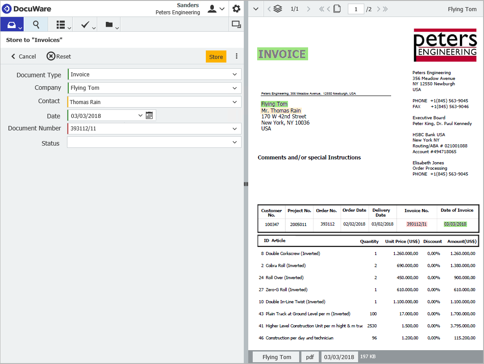The width and height of the screenshot is (484, 364).
Task: Click the single page view icon in viewer
Action: (337, 8)
